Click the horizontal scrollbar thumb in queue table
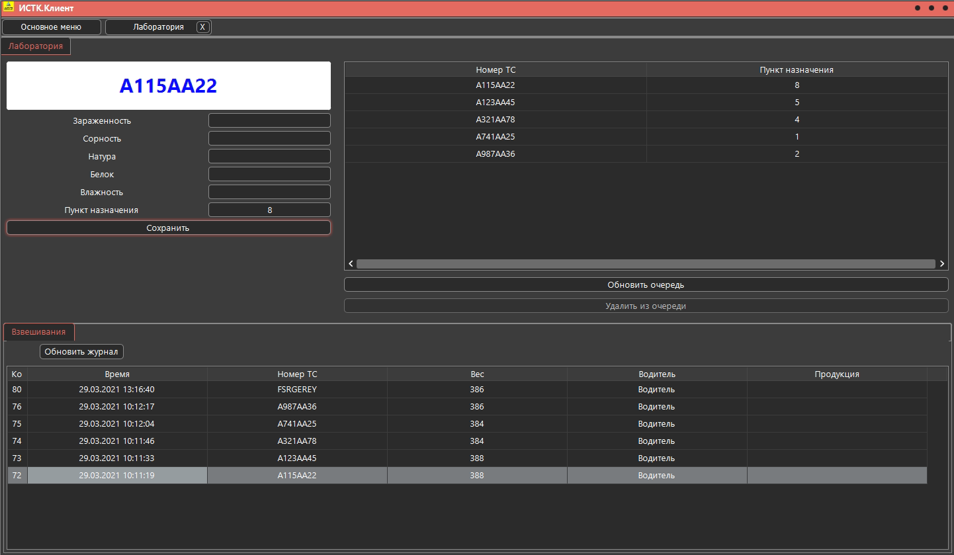This screenshot has height=555, width=954. click(646, 263)
